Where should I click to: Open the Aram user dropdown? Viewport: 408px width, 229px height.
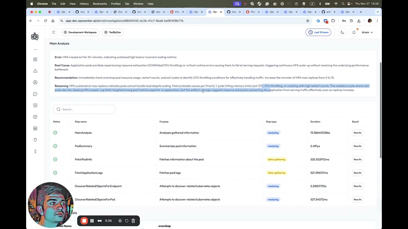coord(367,32)
